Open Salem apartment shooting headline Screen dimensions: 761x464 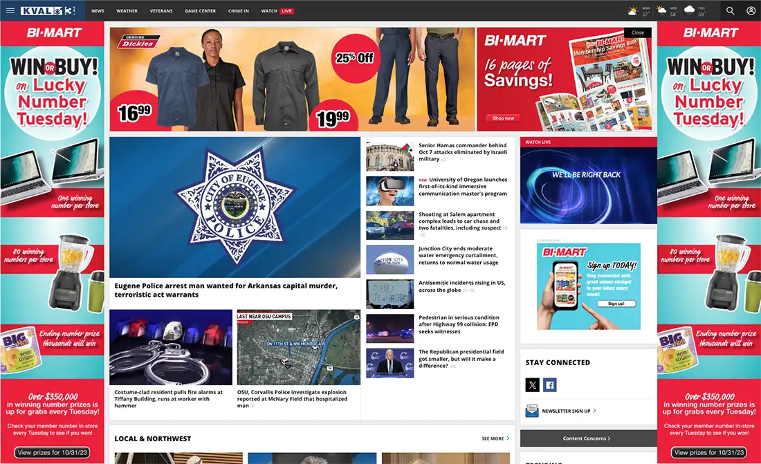coord(460,221)
